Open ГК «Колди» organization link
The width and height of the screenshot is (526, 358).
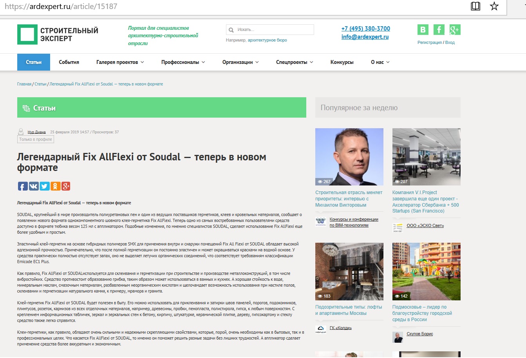[x=341, y=328]
